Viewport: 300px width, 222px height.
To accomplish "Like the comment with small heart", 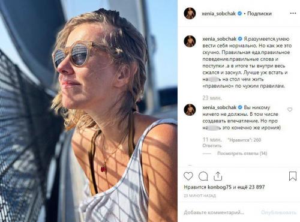I will (x=290, y=110).
